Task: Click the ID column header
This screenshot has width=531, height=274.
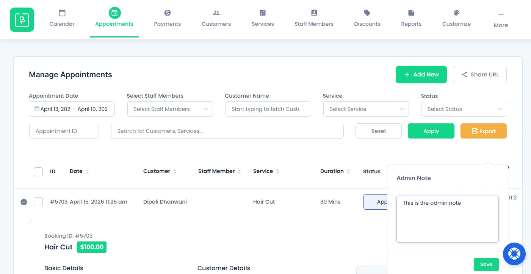Action: [x=53, y=171]
